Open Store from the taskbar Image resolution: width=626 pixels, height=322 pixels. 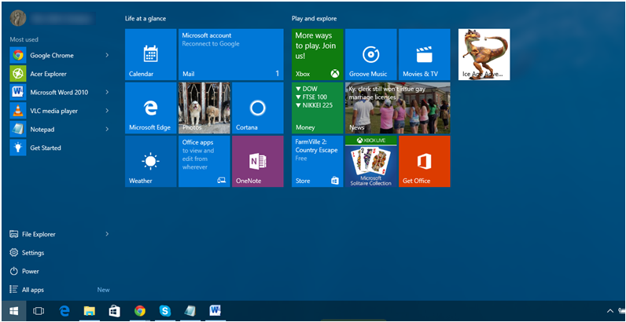(115, 311)
